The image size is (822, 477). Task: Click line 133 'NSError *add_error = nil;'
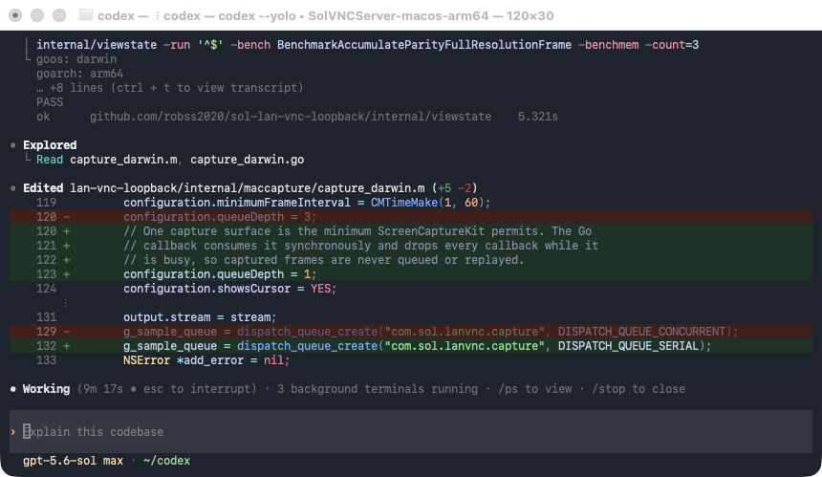pyautogui.click(x=206, y=360)
